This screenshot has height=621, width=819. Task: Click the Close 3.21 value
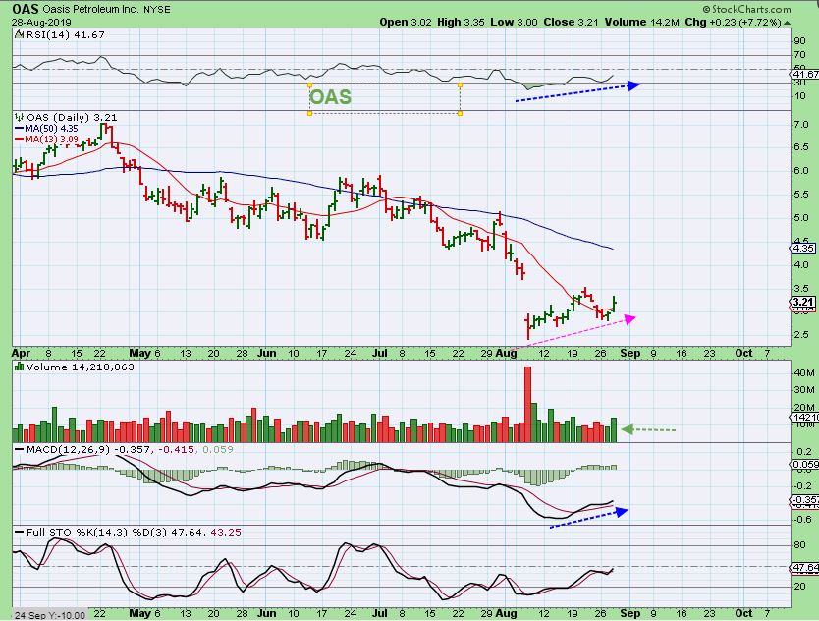(571, 22)
